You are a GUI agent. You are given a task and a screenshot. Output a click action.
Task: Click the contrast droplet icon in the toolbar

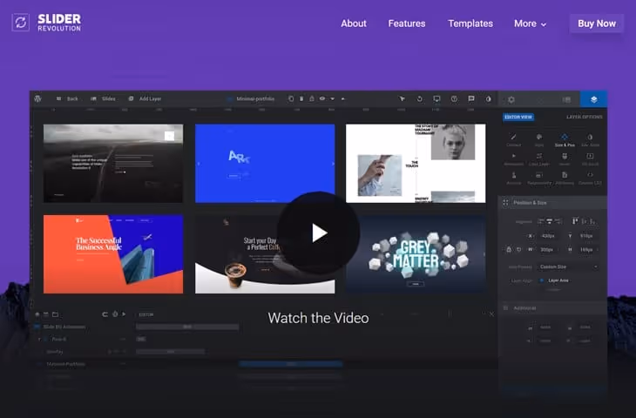[x=489, y=98]
